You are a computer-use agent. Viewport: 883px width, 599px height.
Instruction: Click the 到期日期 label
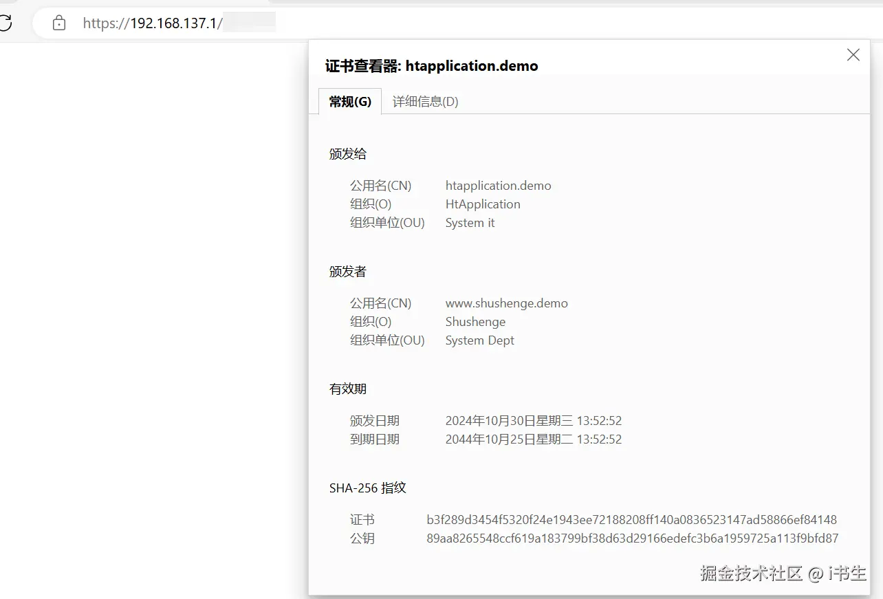375,439
